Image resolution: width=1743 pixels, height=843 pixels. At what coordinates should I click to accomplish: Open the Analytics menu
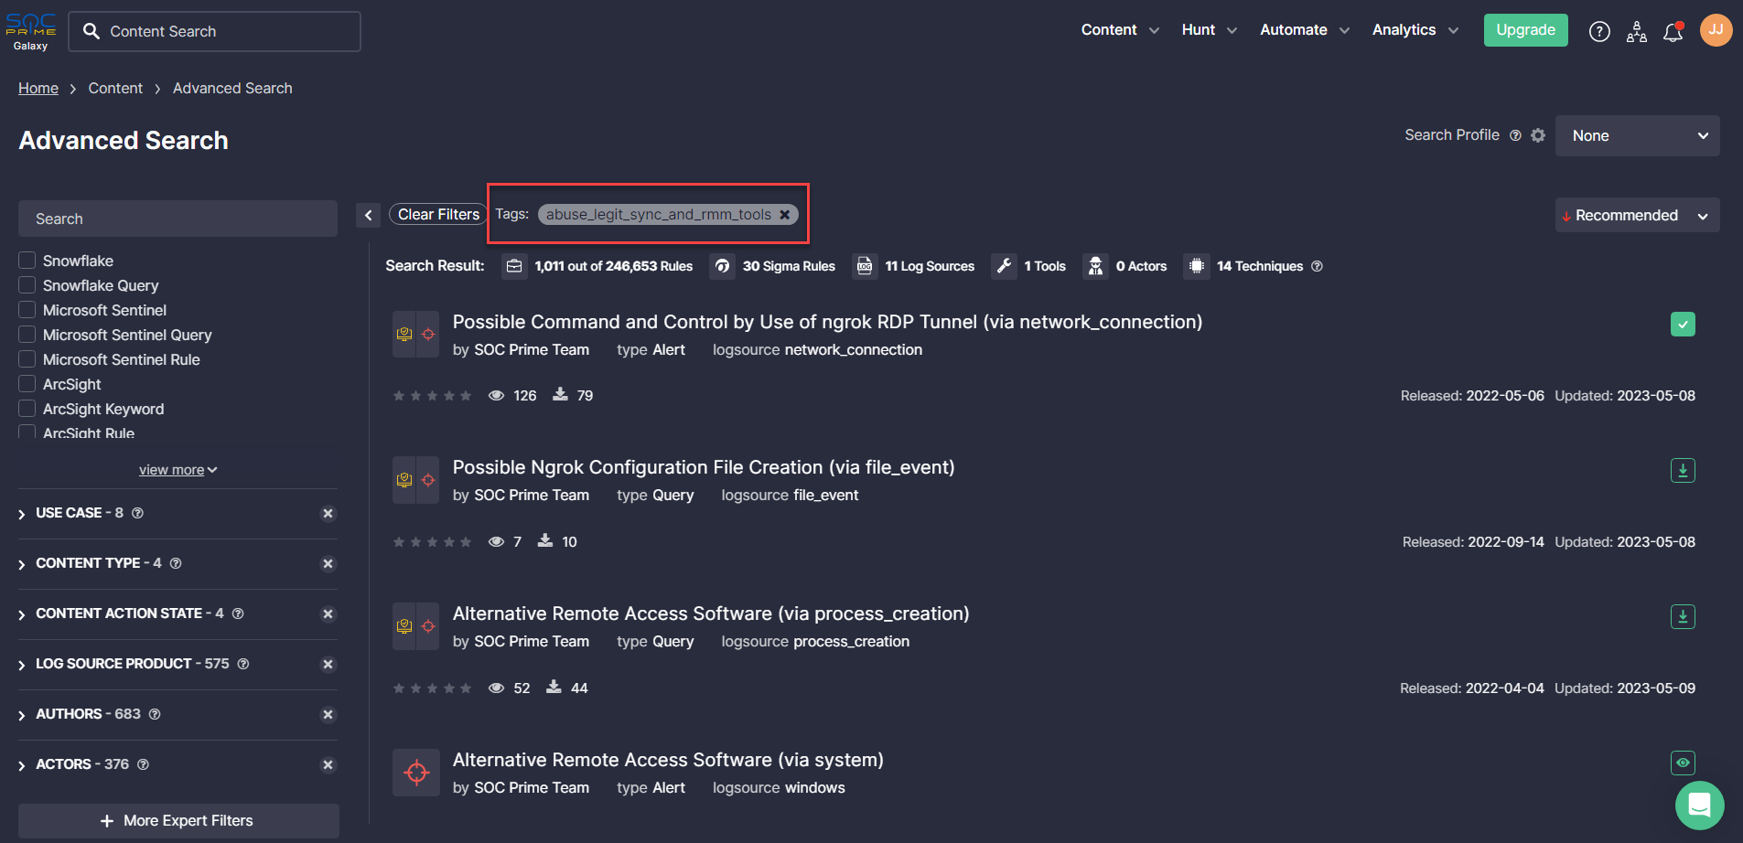click(1415, 30)
